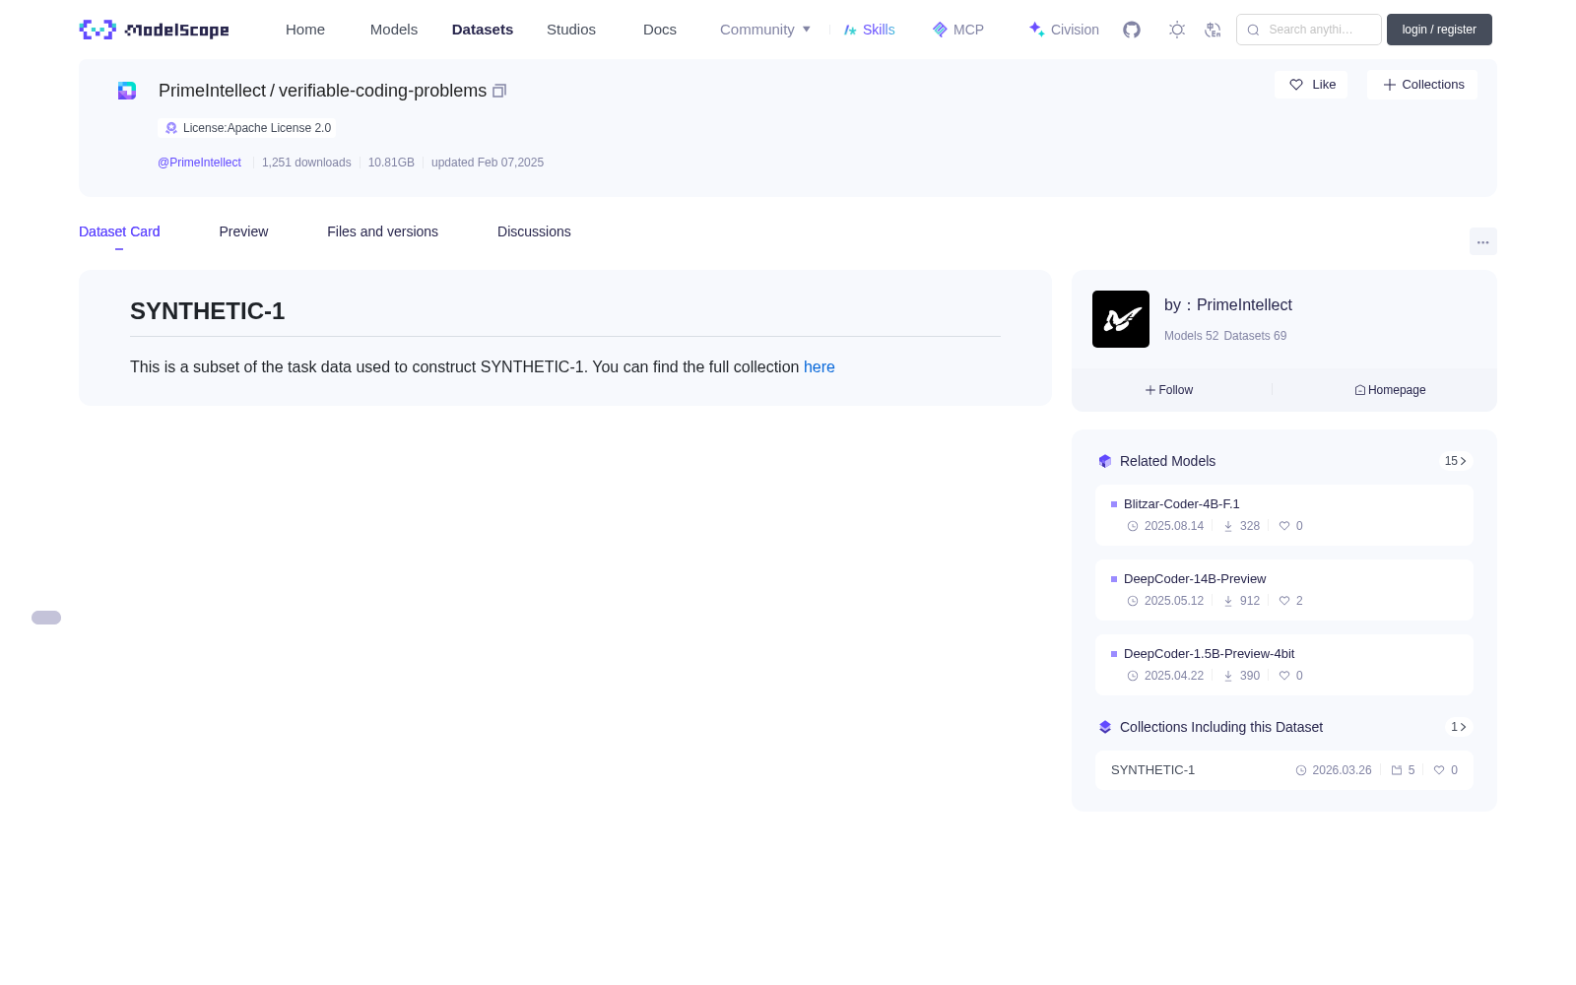Open the Models navigation item
The width and height of the screenshot is (1576, 985).
pos(394,30)
